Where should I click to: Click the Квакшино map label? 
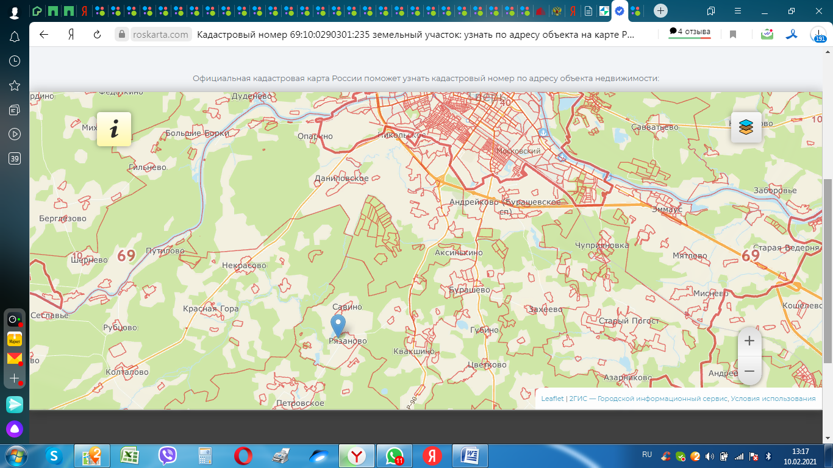414,352
